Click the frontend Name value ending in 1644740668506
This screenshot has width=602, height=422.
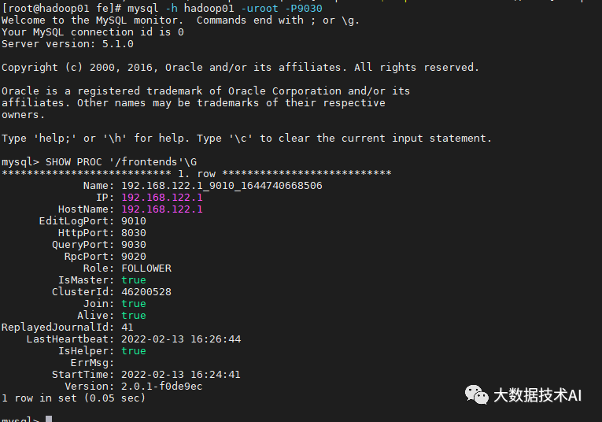tap(221, 186)
